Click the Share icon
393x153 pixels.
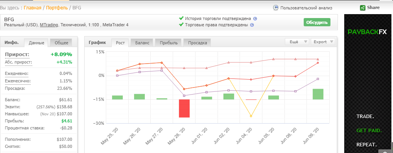click(x=362, y=8)
